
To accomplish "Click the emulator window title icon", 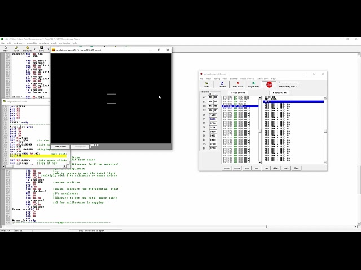I will pyautogui.click(x=201, y=74).
